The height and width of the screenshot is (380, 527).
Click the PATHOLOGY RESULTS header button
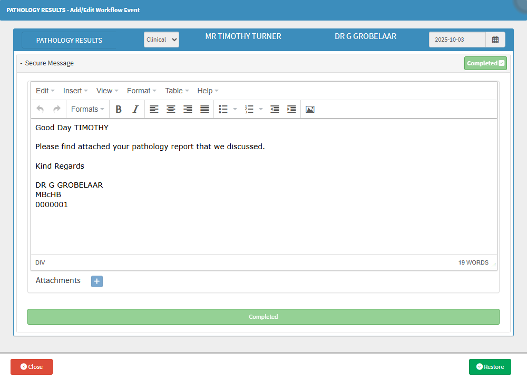coord(69,40)
